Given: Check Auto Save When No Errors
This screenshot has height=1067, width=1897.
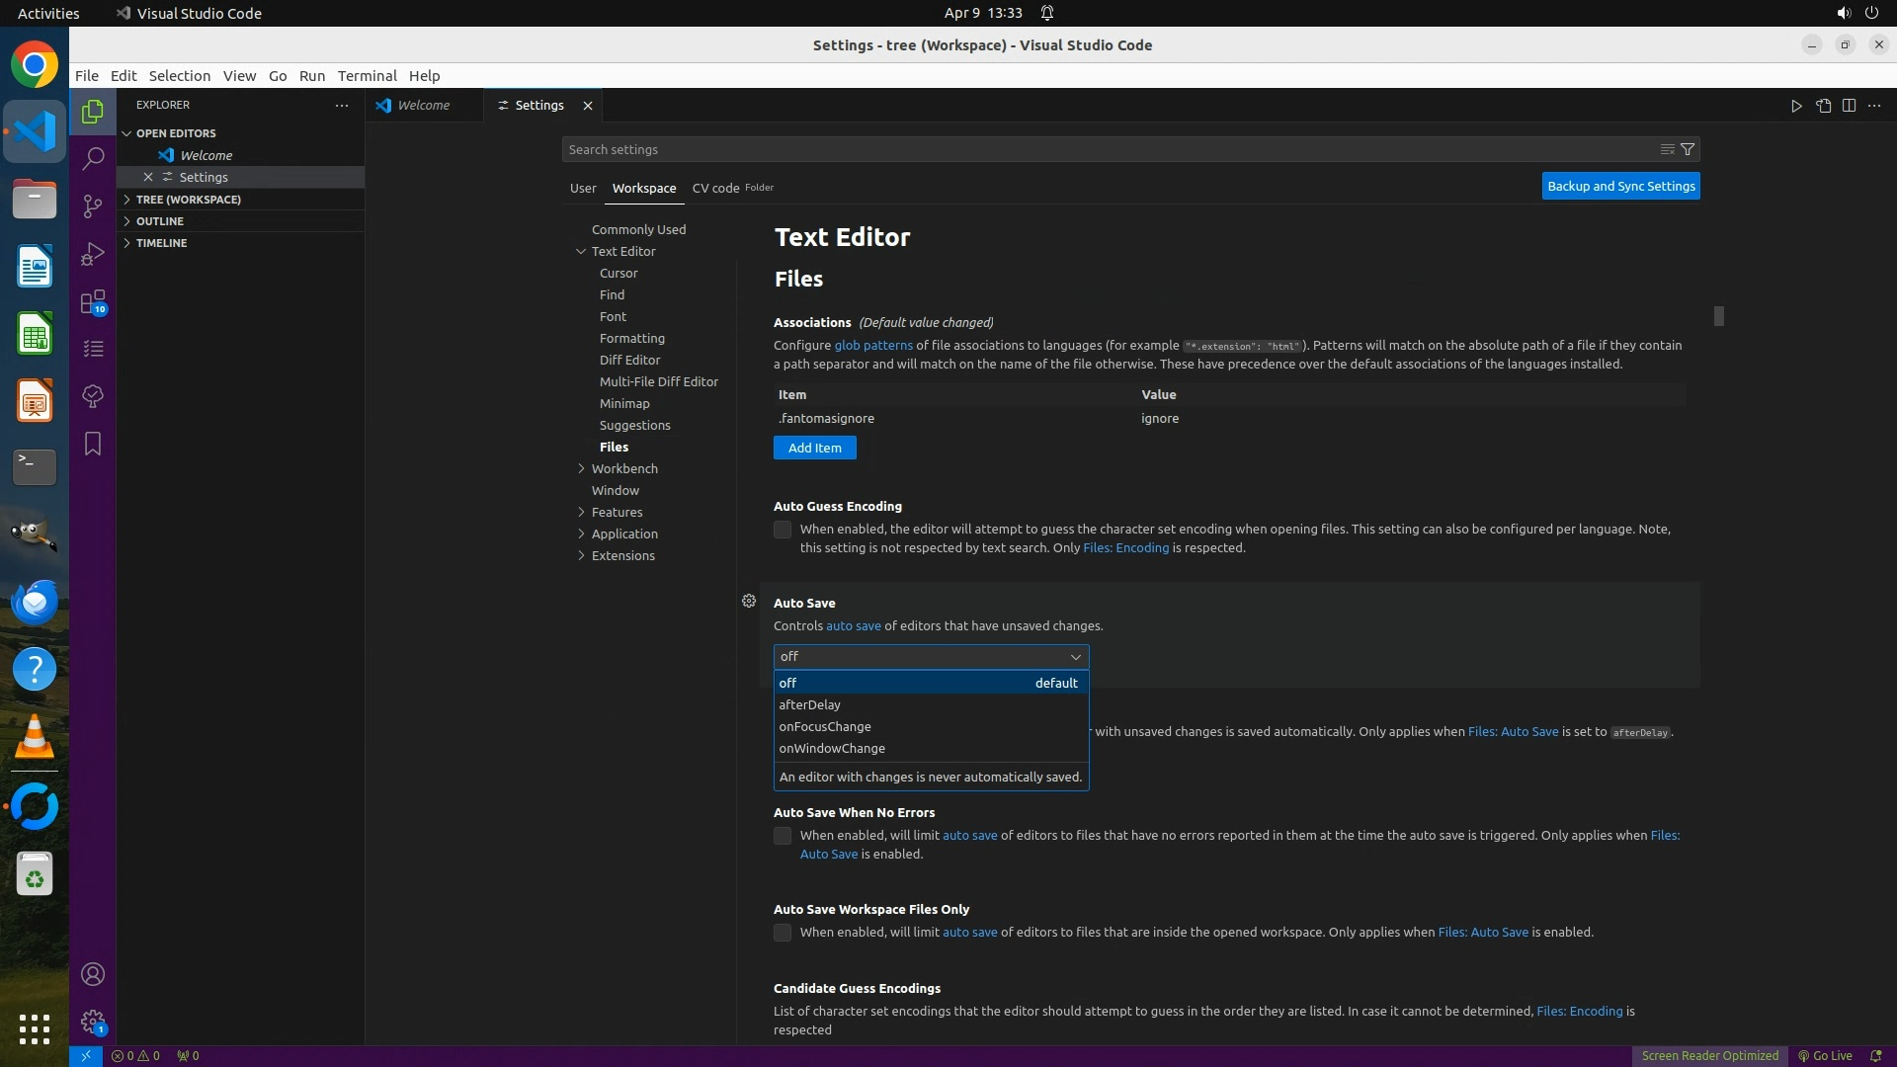Looking at the screenshot, I should tap(783, 836).
